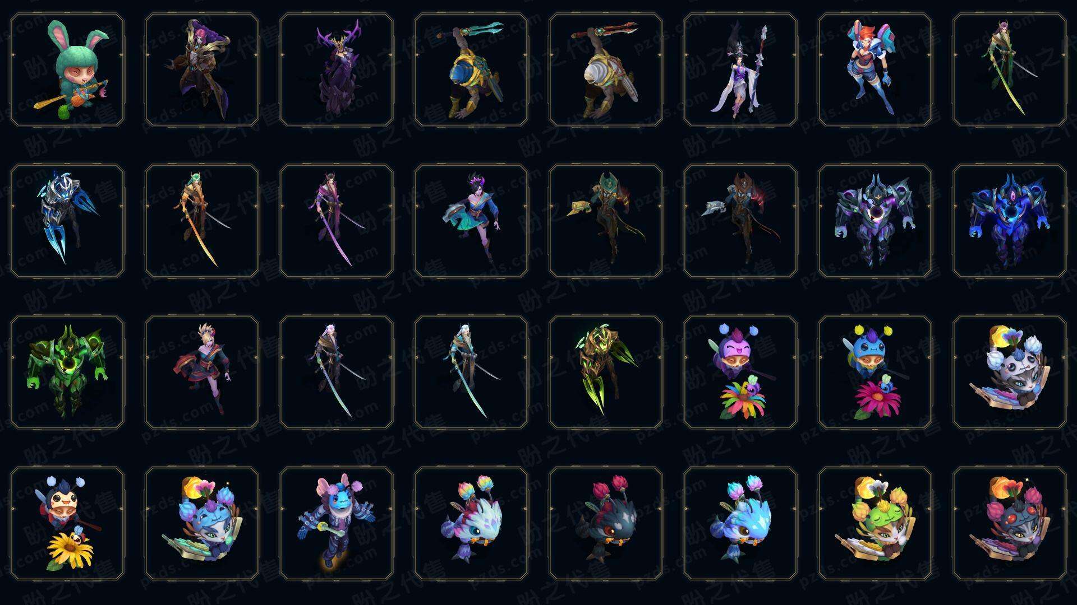Choose the blue mouse-eared character in purple suit
Image resolution: width=1077 pixels, height=605 pixels.
coord(337,523)
